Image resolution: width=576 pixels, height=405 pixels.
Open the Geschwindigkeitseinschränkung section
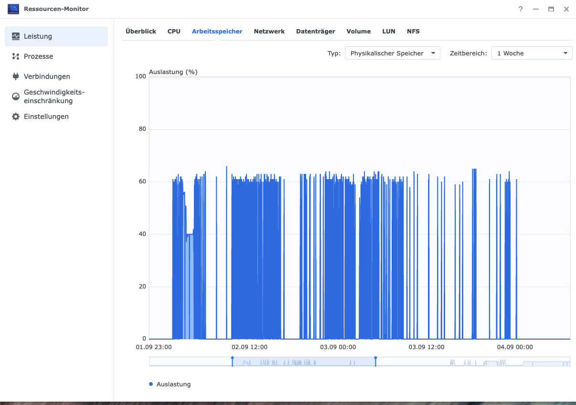[x=56, y=96]
